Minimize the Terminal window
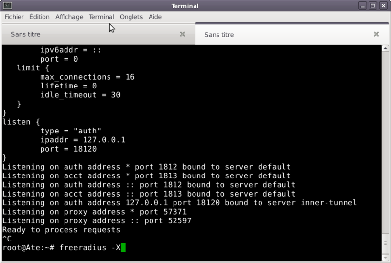 click(x=363, y=6)
